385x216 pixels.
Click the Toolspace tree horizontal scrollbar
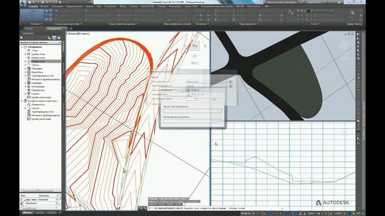pos(40,190)
